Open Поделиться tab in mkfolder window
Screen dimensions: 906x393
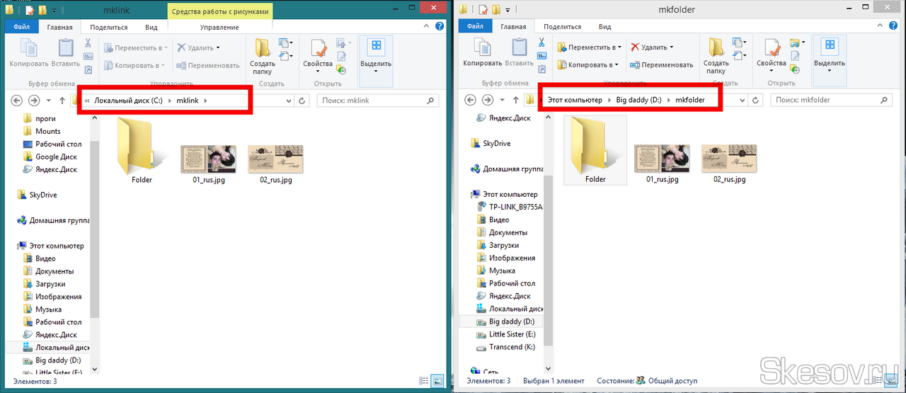[561, 27]
